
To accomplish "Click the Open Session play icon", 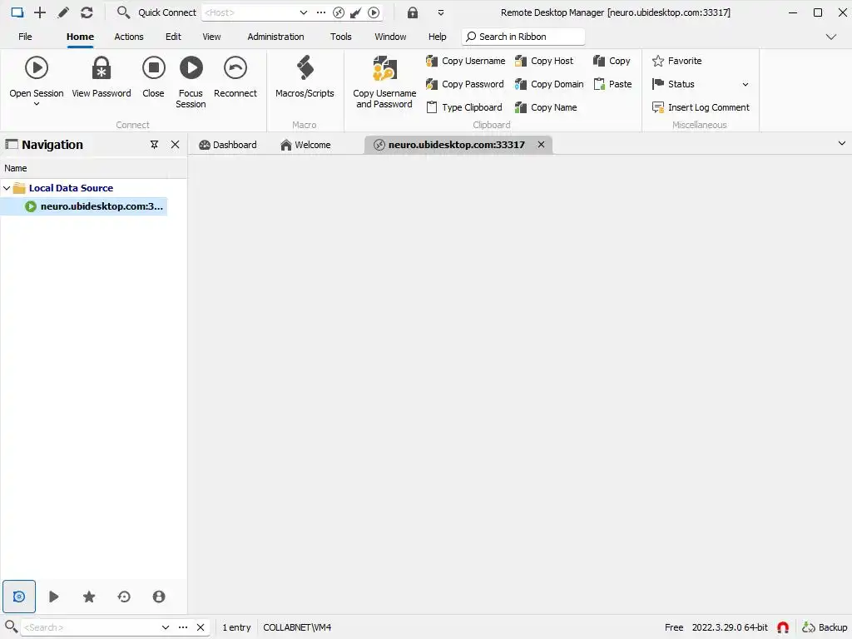I will click(37, 68).
